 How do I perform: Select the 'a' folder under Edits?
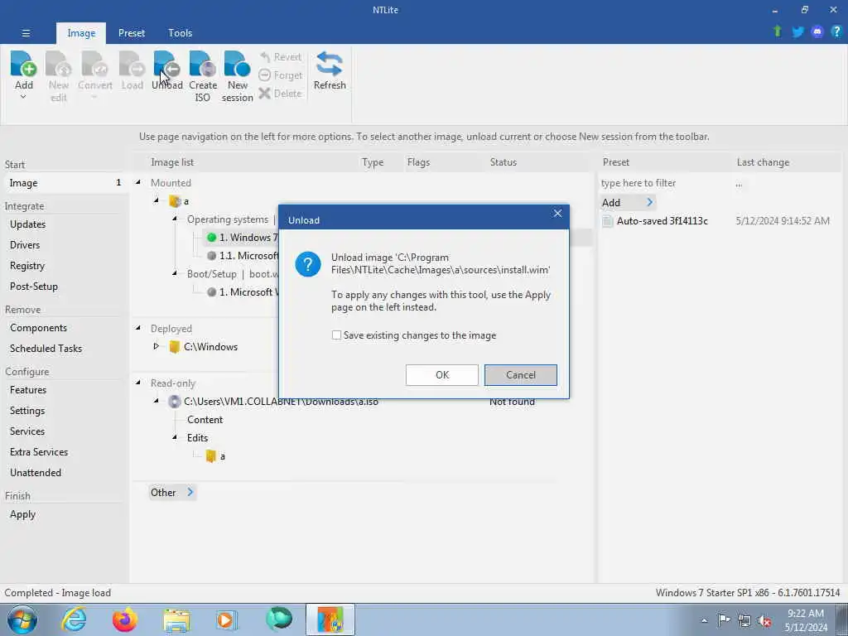216,456
